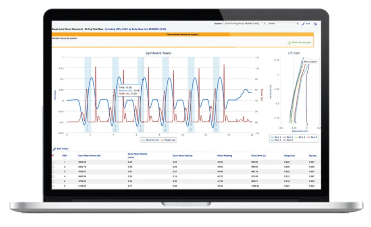Screen dimensions: 371x227
Task: Click the Edit Notes link
Action: [x=63, y=149]
